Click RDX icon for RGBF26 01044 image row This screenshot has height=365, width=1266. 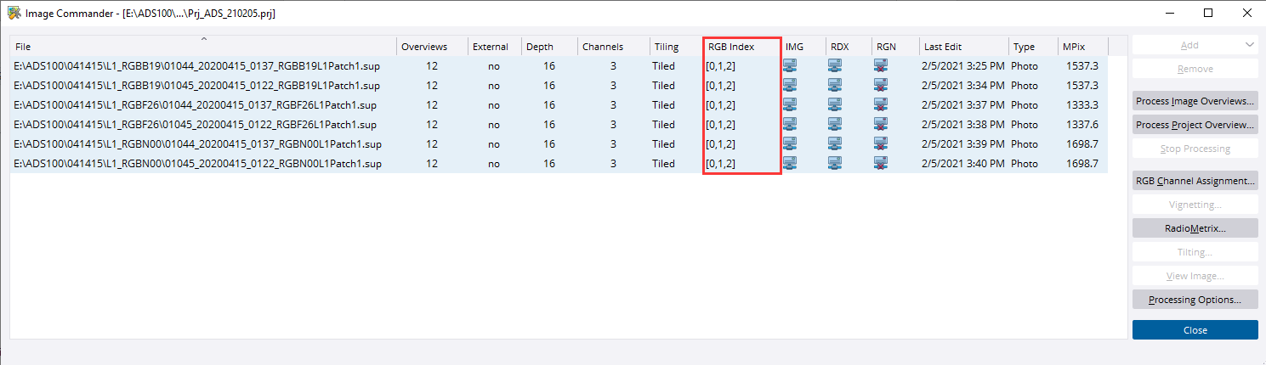[835, 105]
